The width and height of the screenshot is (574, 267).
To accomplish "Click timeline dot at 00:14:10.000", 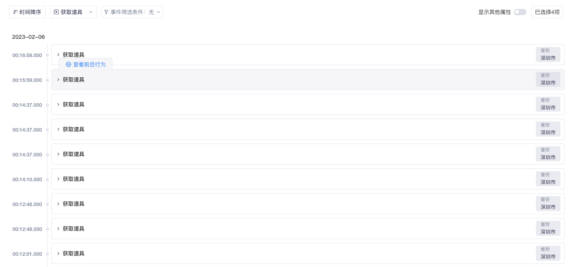I will pos(47,180).
